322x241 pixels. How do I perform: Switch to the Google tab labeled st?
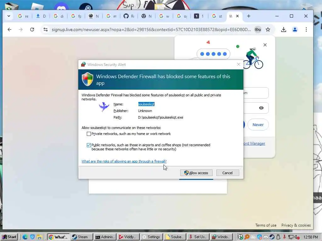217,16
